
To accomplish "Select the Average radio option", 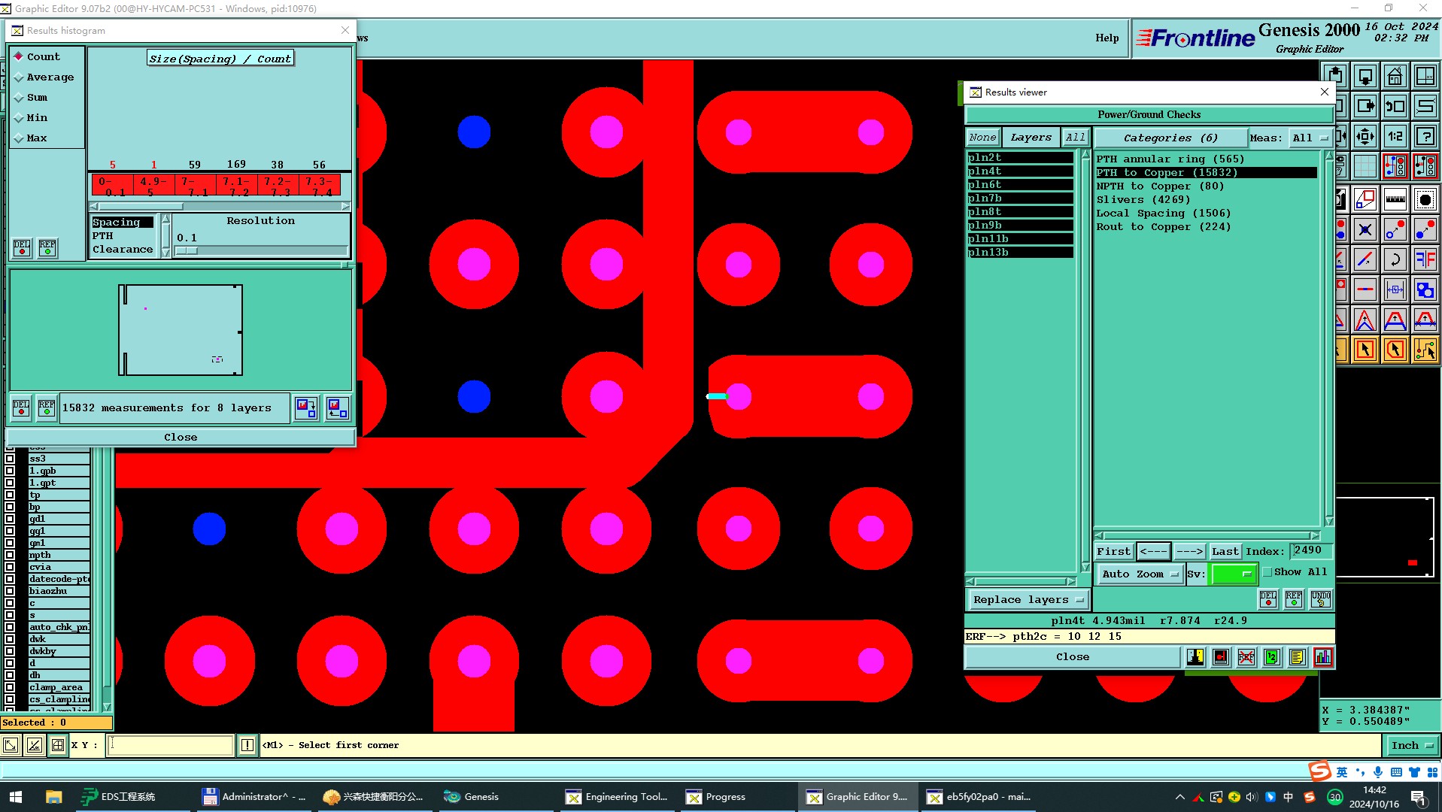I will (44, 77).
